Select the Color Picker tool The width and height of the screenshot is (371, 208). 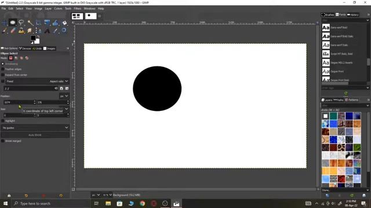point(56,31)
